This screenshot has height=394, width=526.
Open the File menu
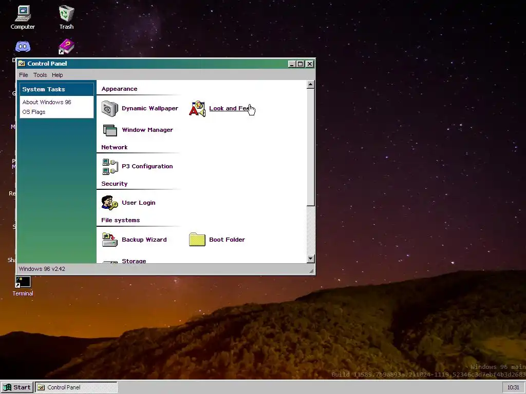tap(24, 75)
